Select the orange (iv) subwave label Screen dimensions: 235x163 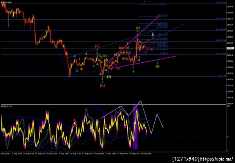124,58
